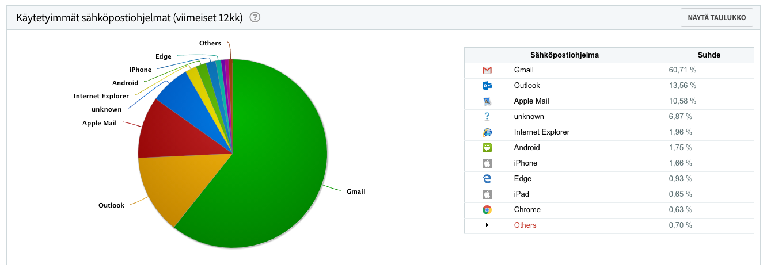Click the 0,70 % value
767x272 pixels.
tap(681, 225)
